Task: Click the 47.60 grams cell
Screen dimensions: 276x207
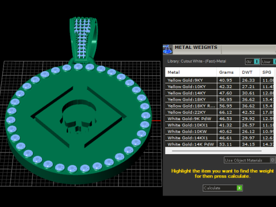Action: (x=228, y=93)
